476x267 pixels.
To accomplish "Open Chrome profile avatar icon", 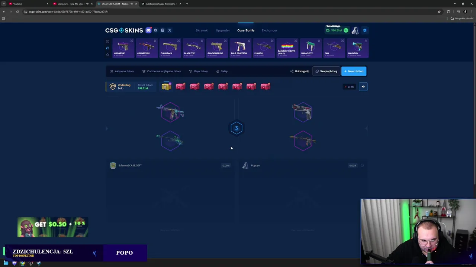I will [x=465, y=11].
